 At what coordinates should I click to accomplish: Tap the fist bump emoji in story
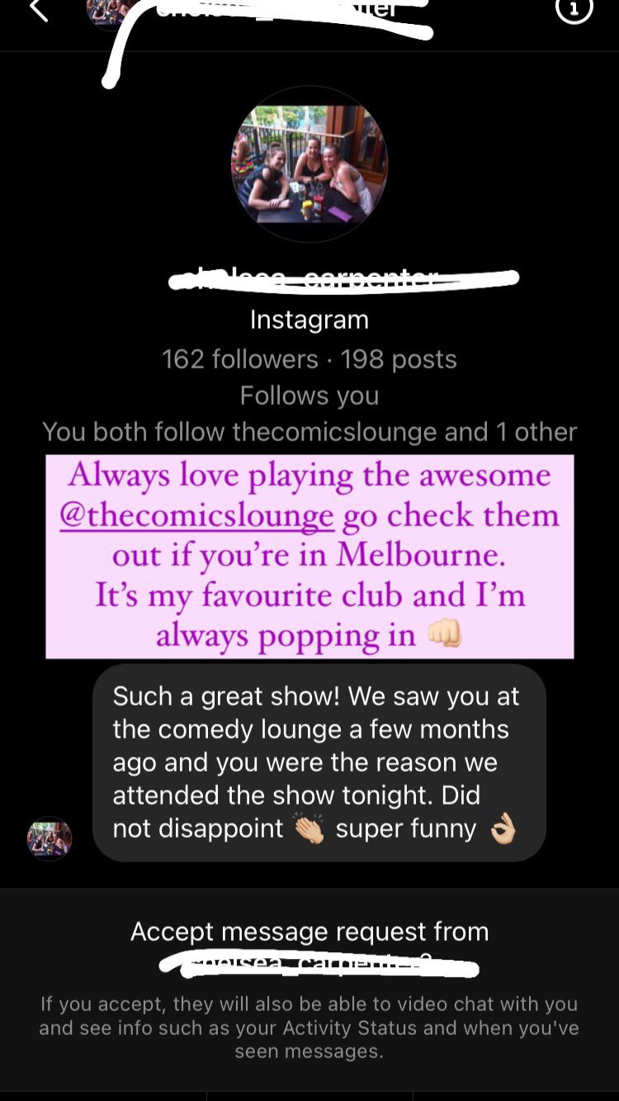(444, 635)
